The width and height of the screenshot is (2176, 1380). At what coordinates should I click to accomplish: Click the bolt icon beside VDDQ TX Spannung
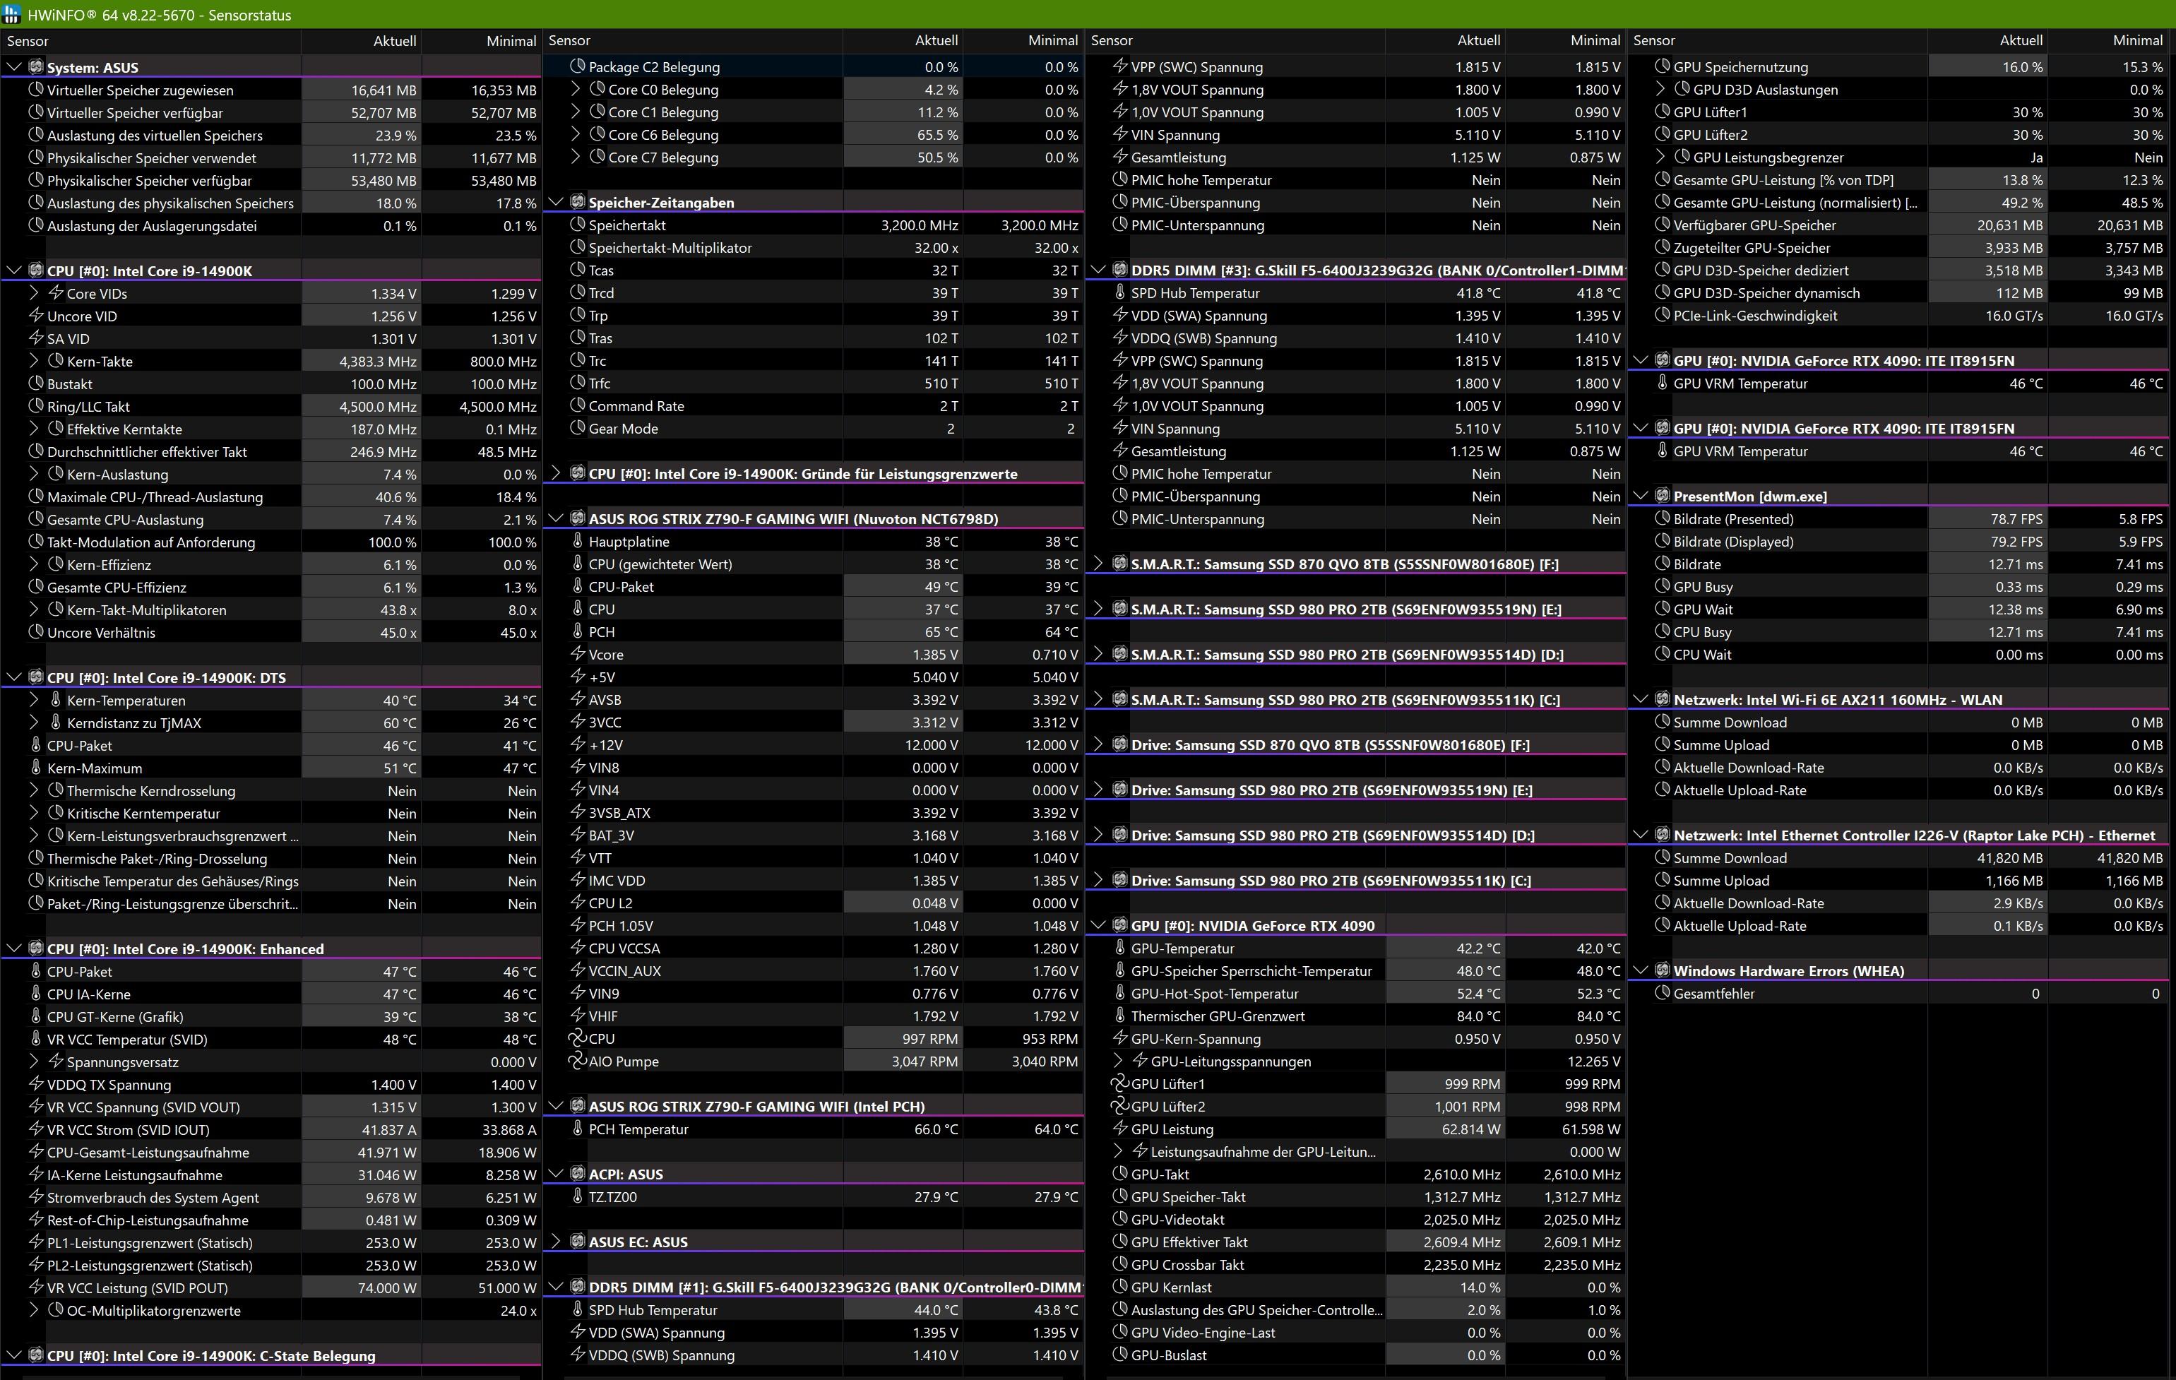click(x=36, y=1083)
